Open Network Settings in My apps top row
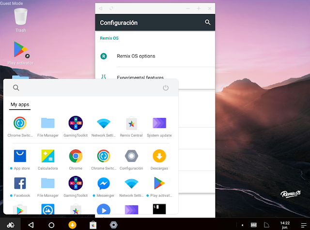The height and width of the screenshot is (230, 310). 103,127
